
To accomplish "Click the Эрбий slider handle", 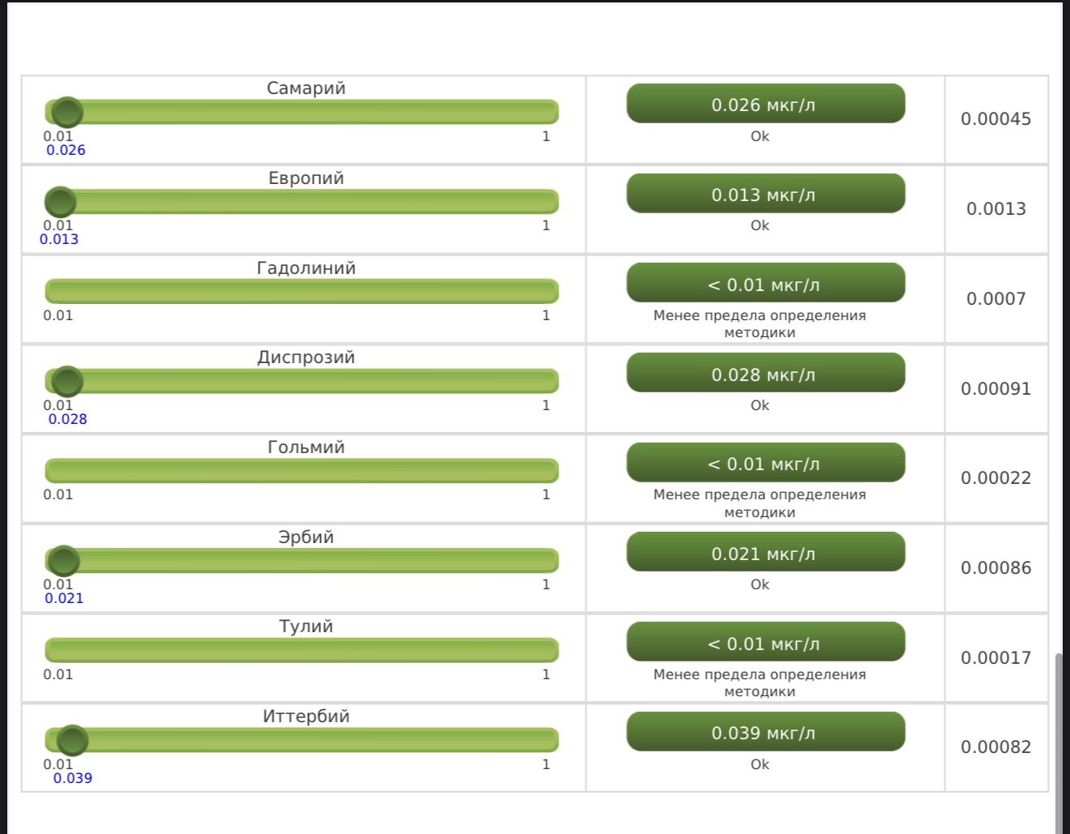I will pos(63,560).
